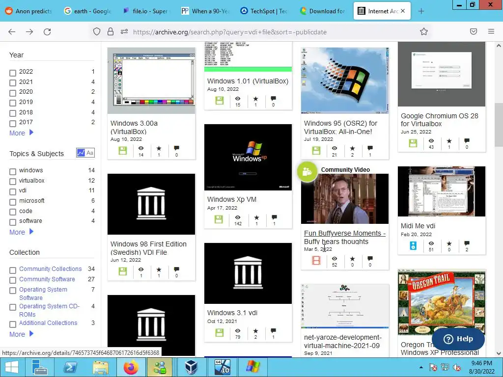Screen dimensions: 503x377
Task: Launch VirtualBox from the taskbar
Action: click(x=192, y=367)
